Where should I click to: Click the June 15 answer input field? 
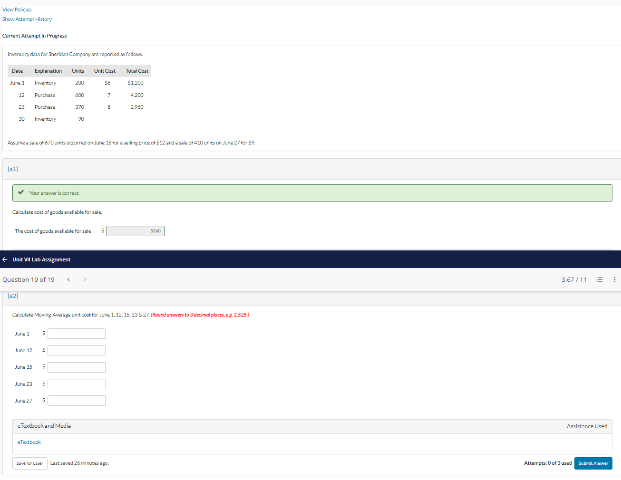pos(76,366)
